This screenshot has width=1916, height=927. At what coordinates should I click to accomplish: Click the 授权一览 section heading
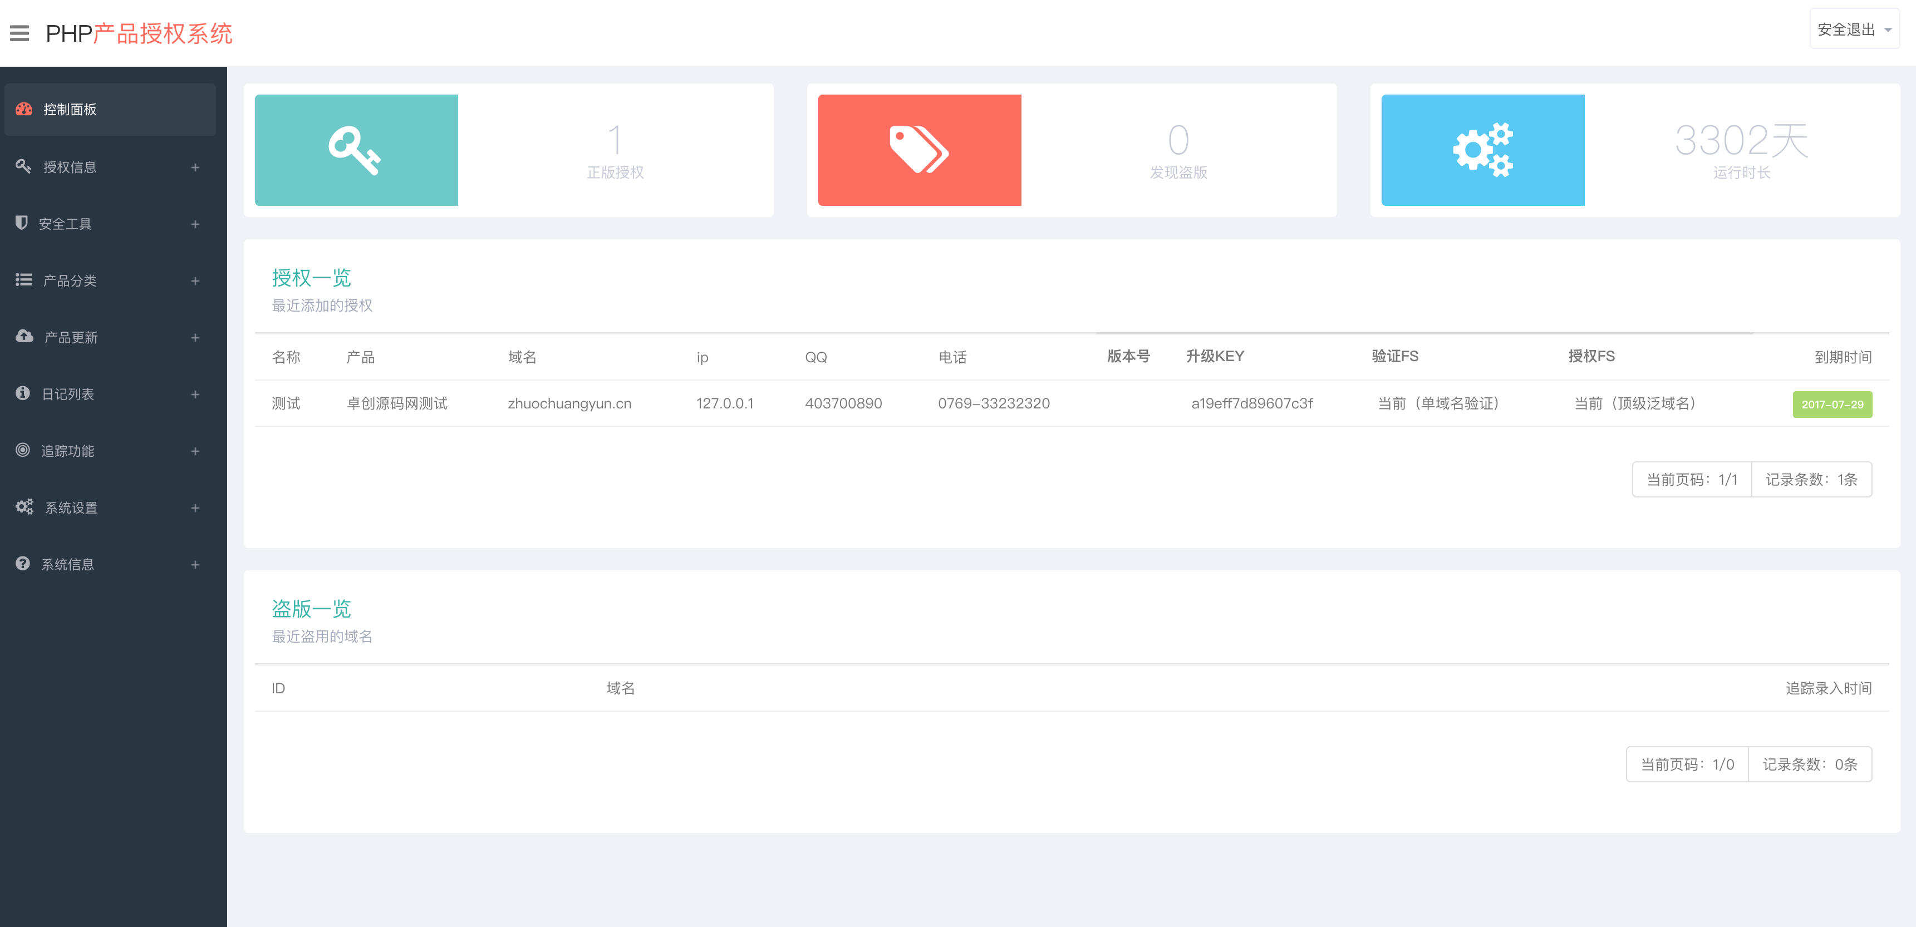(311, 278)
